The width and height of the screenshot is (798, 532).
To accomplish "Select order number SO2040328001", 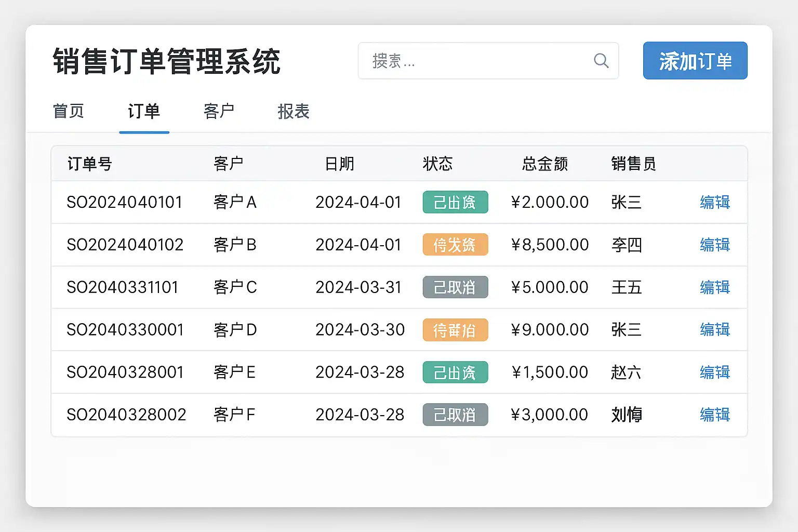I will tap(125, 372).
